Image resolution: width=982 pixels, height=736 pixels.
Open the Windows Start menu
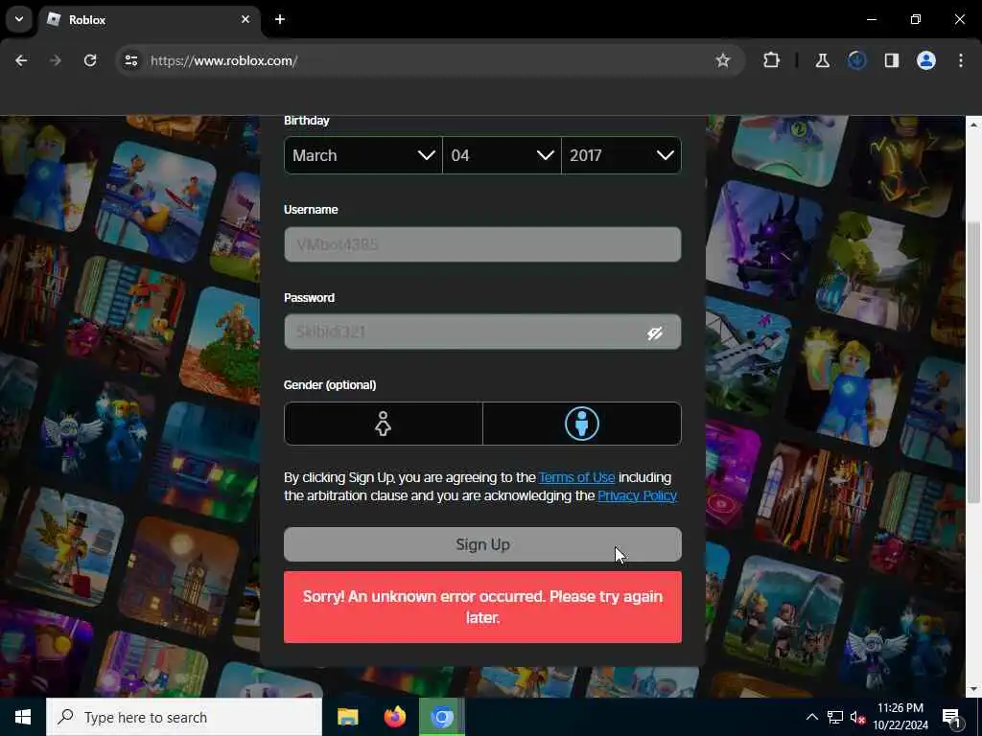click(x=23, y=717)
